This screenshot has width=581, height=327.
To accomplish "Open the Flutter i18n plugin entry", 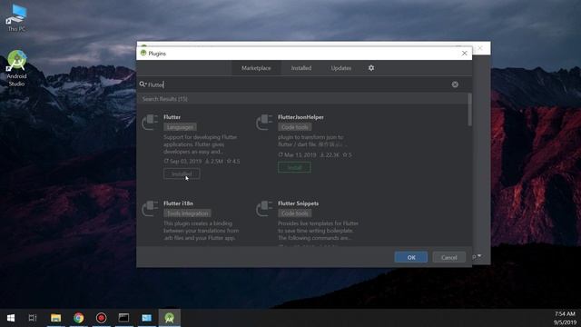I will pos(178,203).
